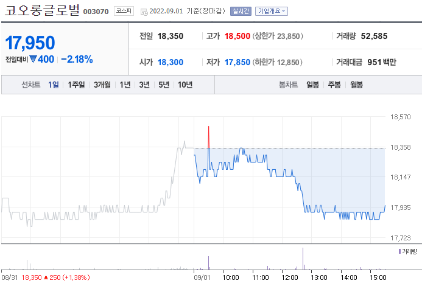Open the 기업개요 dropdown

(x=272, y=11)
